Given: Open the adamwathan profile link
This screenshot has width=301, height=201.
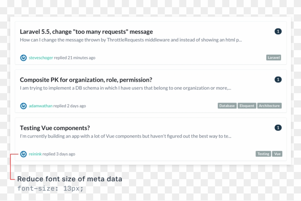Looking at the screenshot, I should coord(40,106).
